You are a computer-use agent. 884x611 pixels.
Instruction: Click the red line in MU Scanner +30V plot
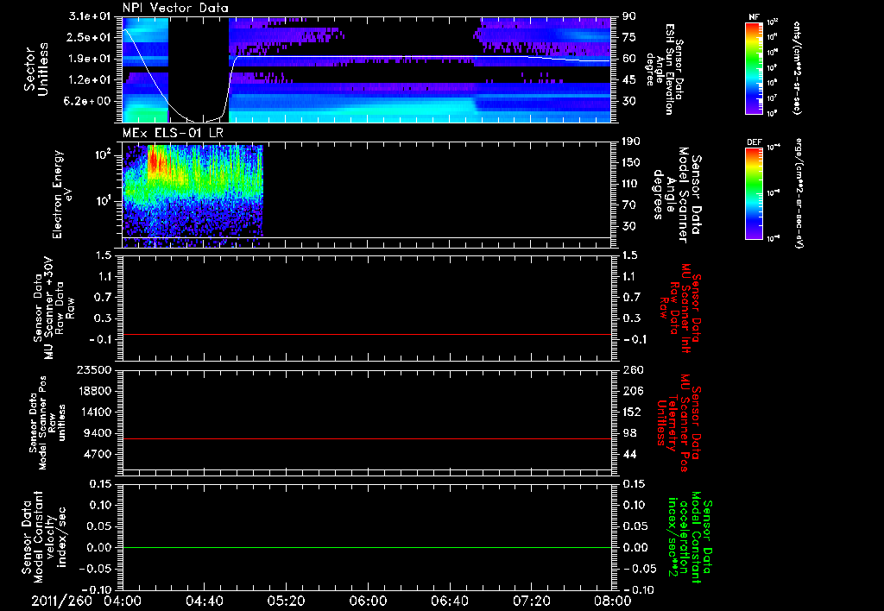367,334
